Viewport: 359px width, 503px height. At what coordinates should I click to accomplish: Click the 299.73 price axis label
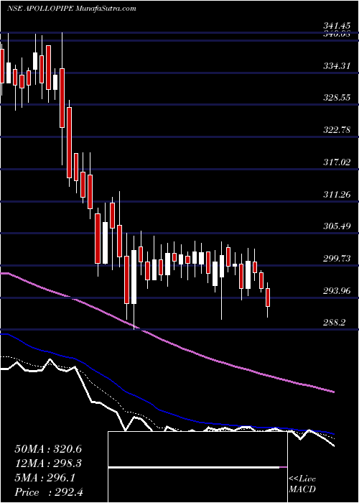click(x=337, y=259)
